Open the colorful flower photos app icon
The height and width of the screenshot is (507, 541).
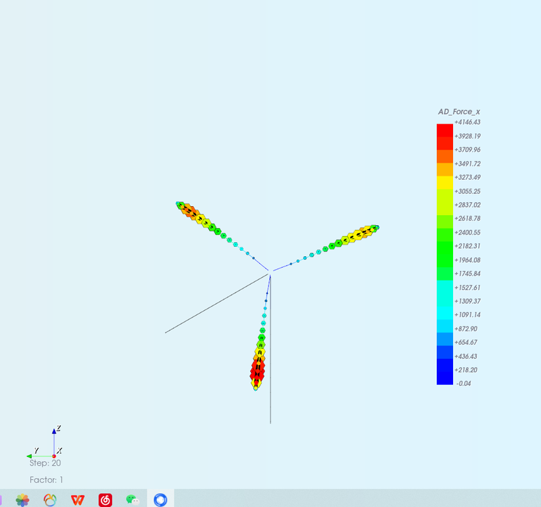[22, 500]
